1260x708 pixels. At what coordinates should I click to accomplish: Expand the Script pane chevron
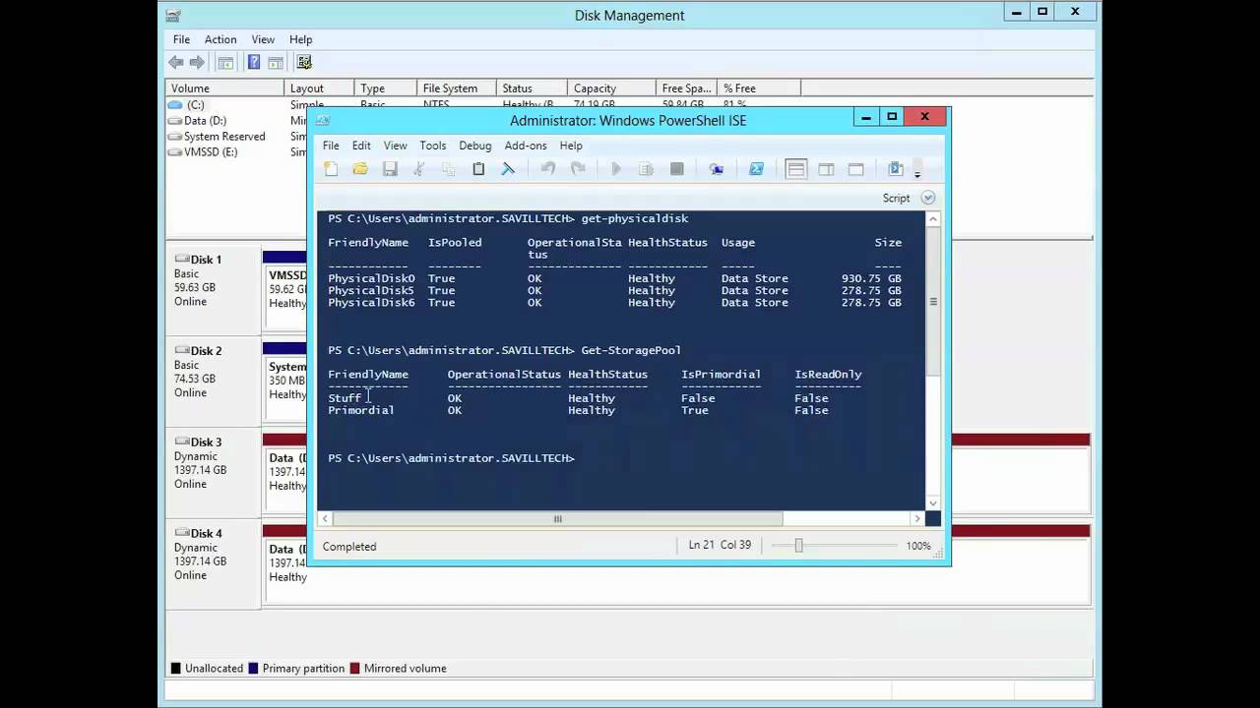(927, 198)
